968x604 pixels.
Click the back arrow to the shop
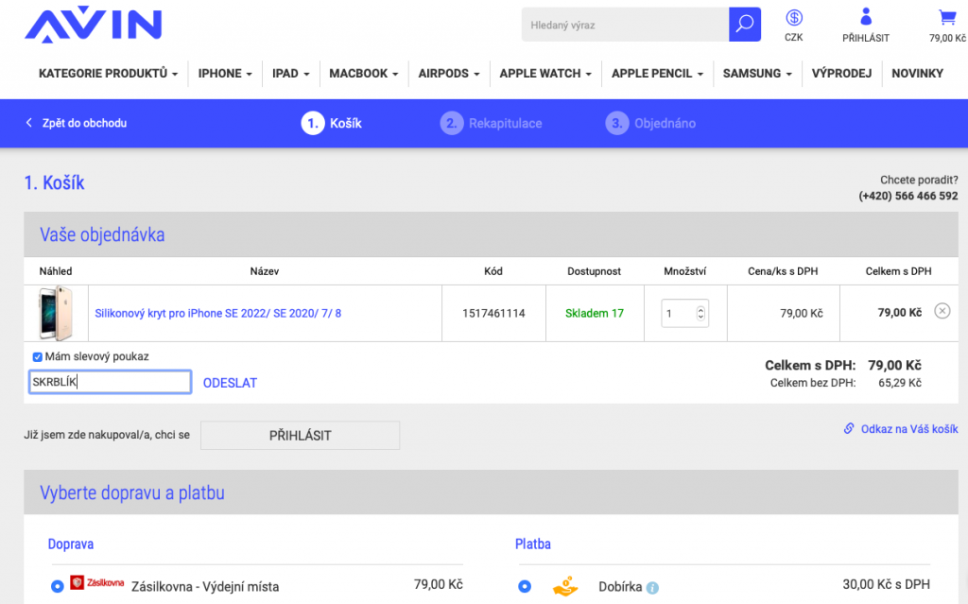pos(29,123)
